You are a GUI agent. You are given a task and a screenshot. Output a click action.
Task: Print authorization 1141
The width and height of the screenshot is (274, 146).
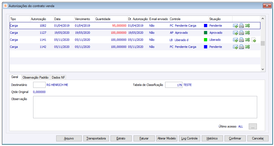click(241, 40)
